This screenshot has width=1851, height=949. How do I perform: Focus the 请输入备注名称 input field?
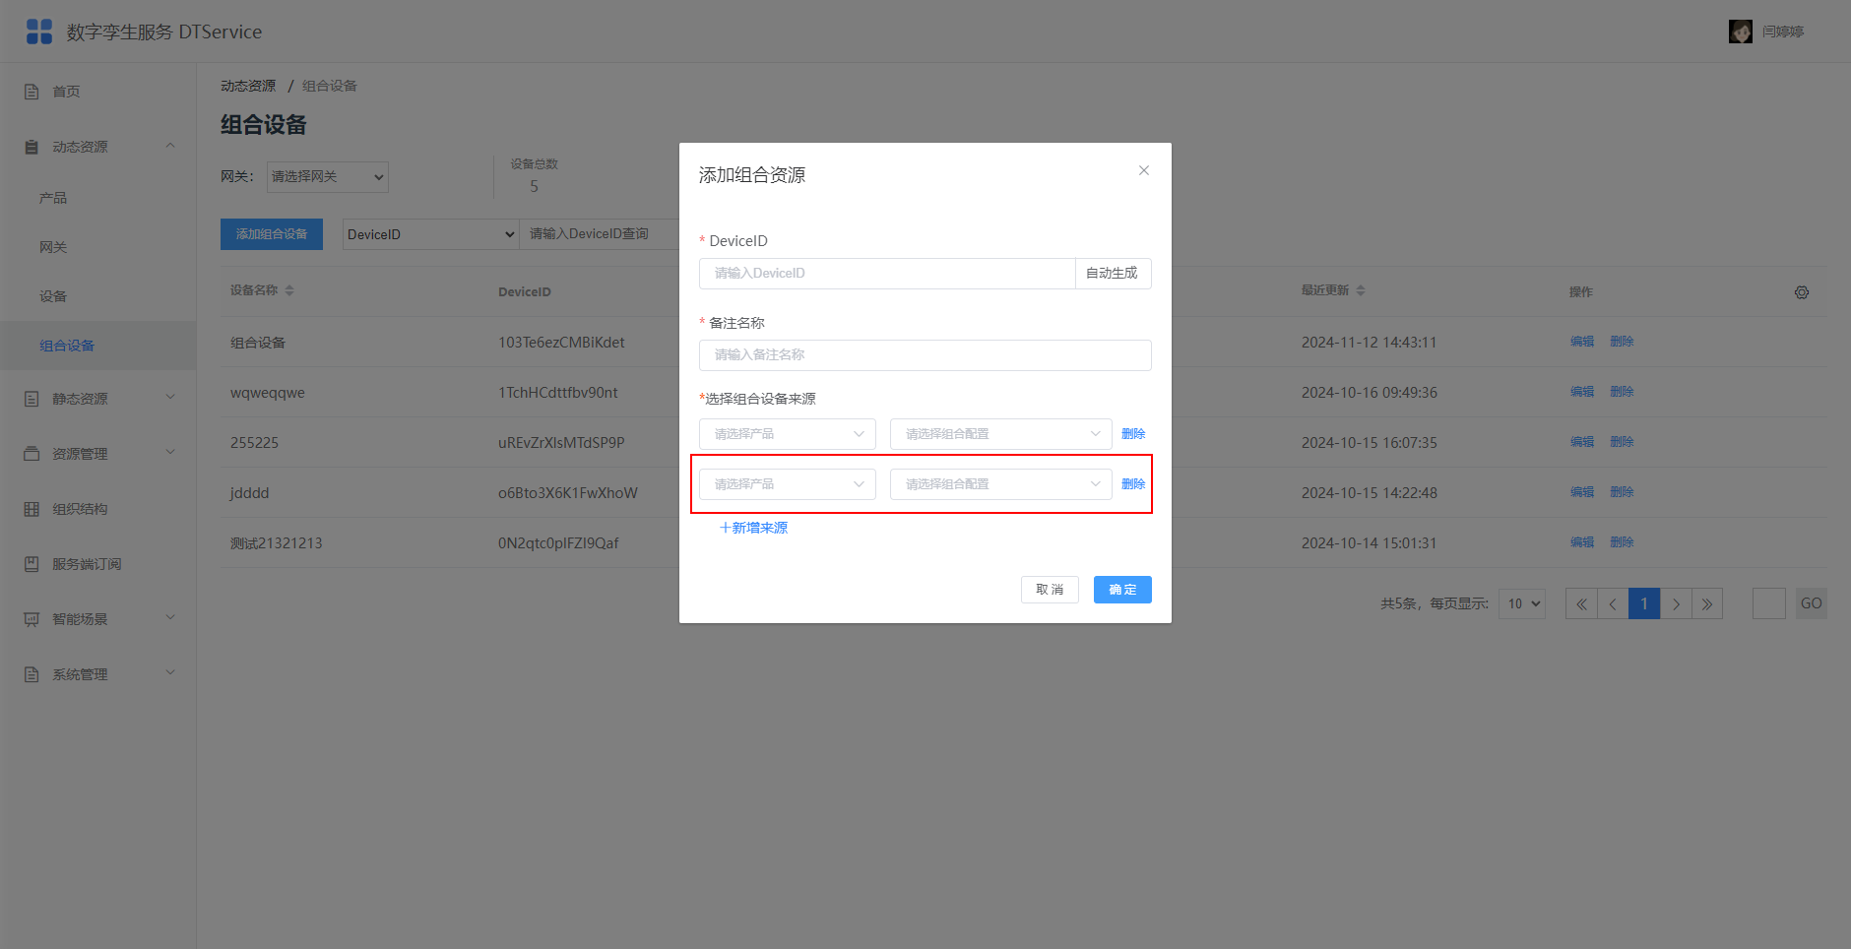point(925,355)
